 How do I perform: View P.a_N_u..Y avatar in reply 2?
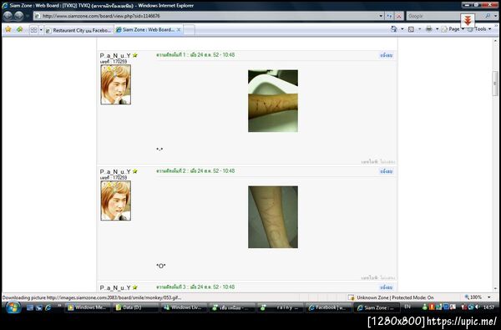[116, 201]
